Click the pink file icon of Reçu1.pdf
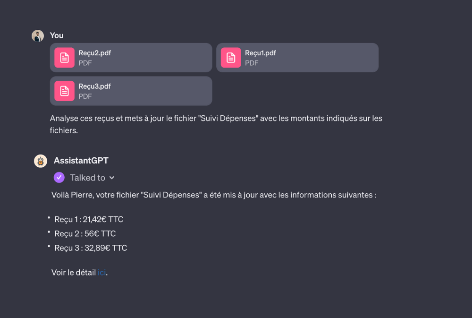 [x=231, y=58]
